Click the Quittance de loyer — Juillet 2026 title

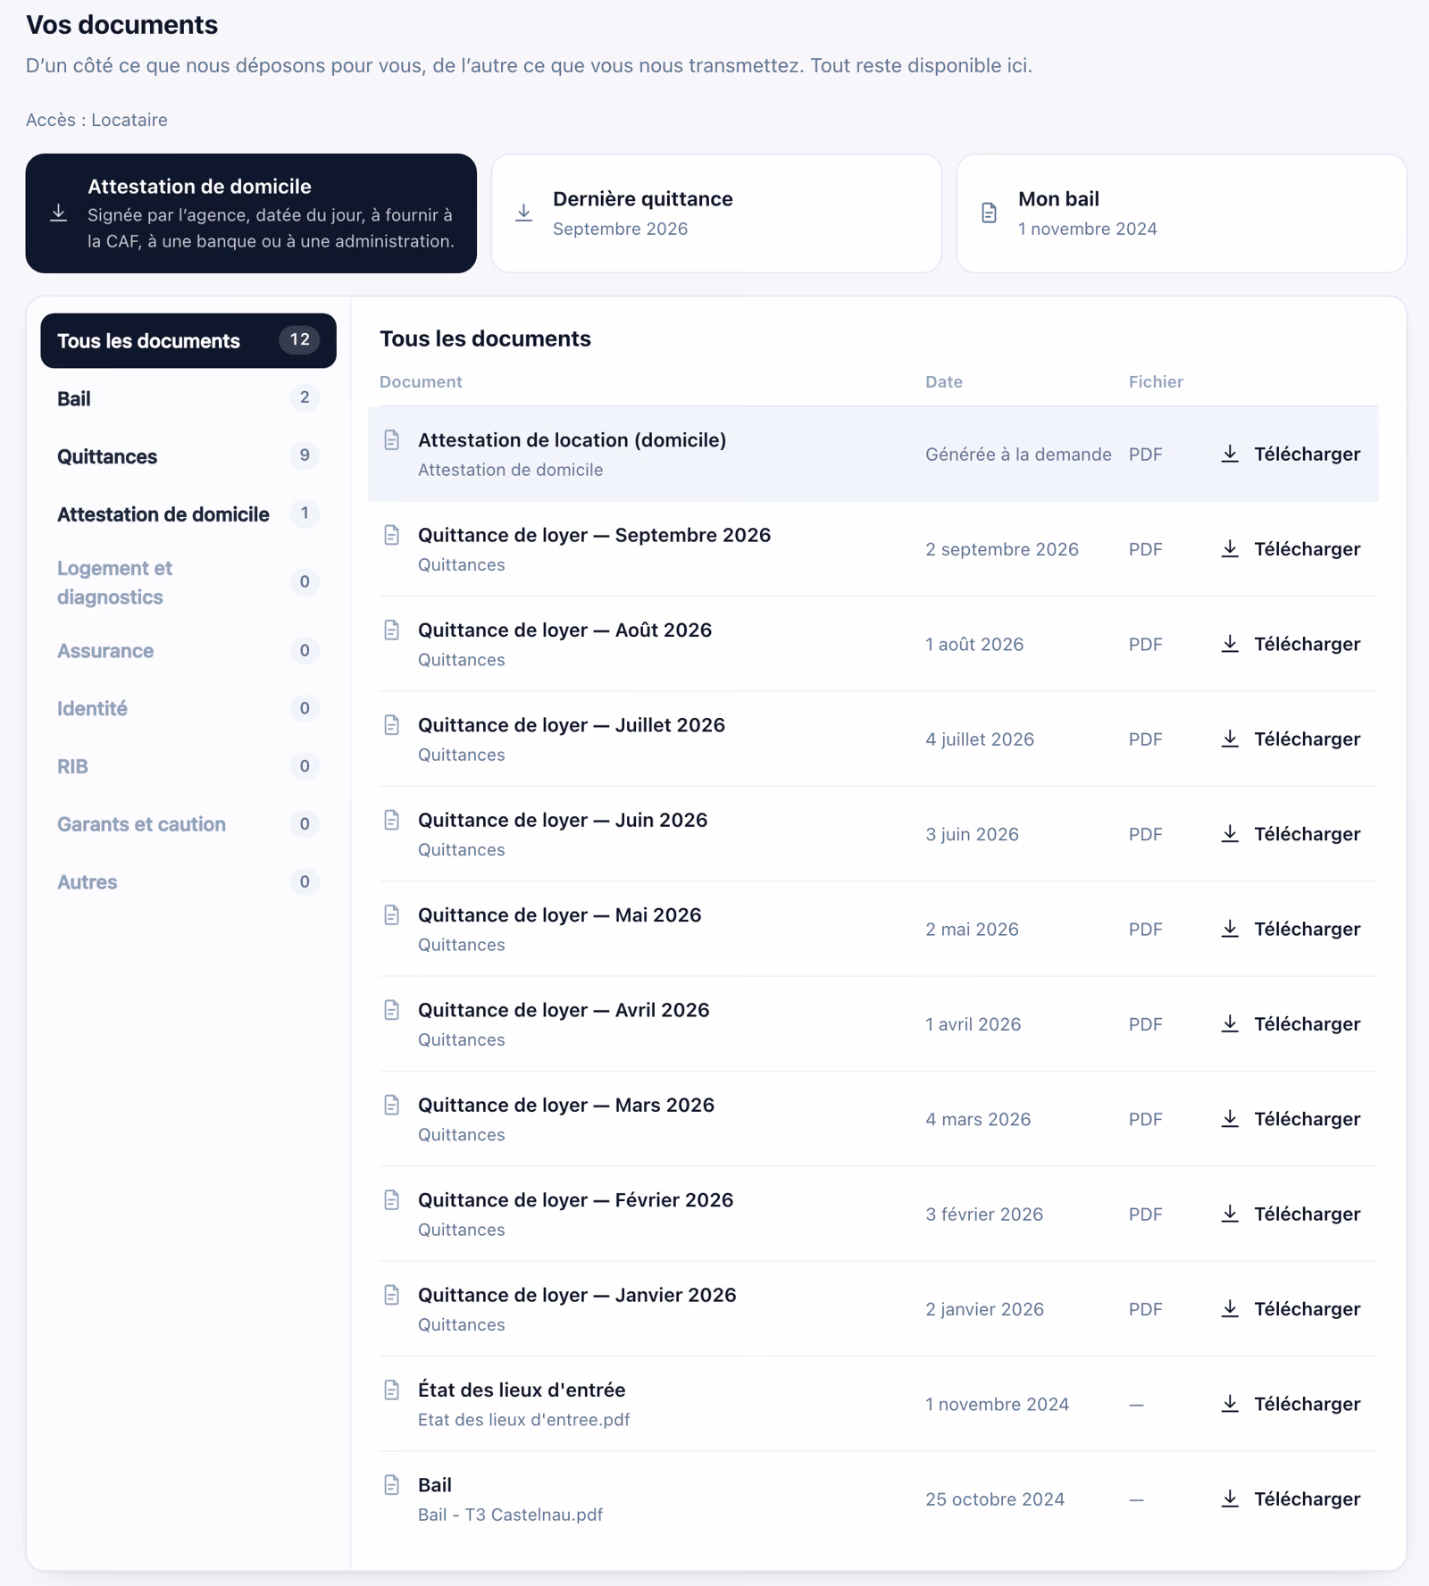[572, 725]
